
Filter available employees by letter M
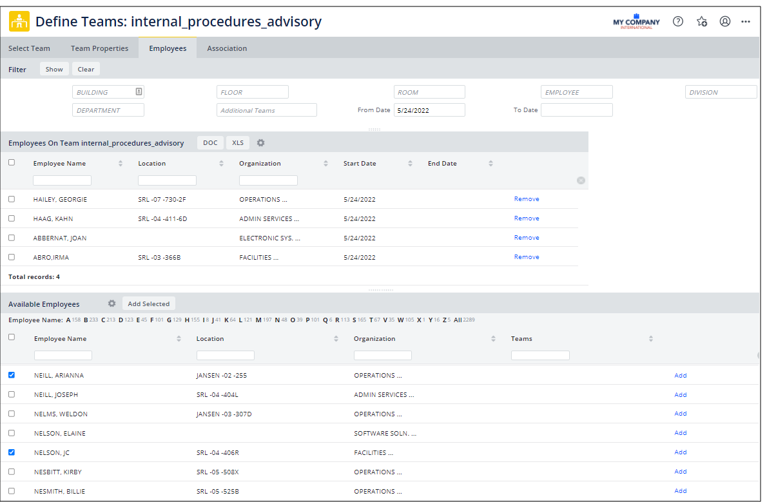[x=258, y=320]
